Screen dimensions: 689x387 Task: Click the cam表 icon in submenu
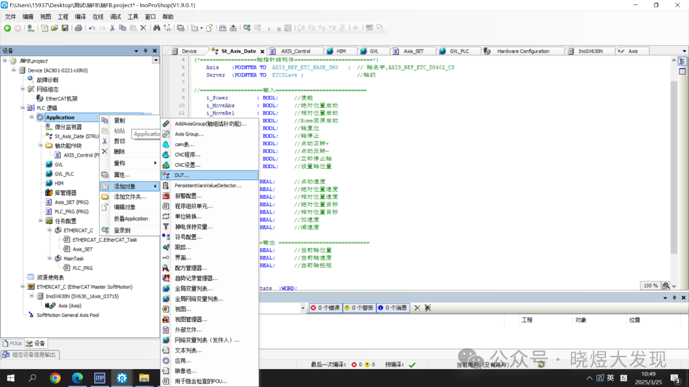tap(166, 144)
